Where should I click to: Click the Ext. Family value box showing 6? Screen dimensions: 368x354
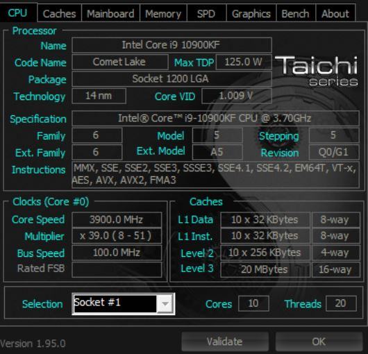(97, 152)
